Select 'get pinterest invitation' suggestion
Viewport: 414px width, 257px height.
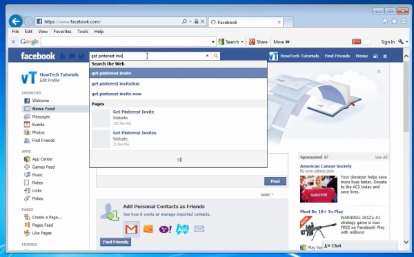pos(178,83)
